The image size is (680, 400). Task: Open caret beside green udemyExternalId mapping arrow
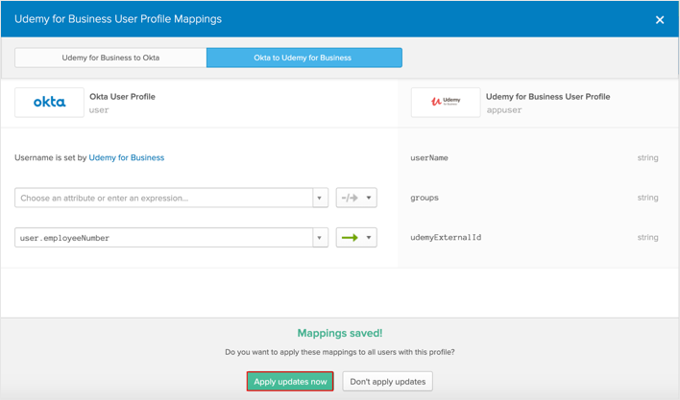[x=369, y=237]
